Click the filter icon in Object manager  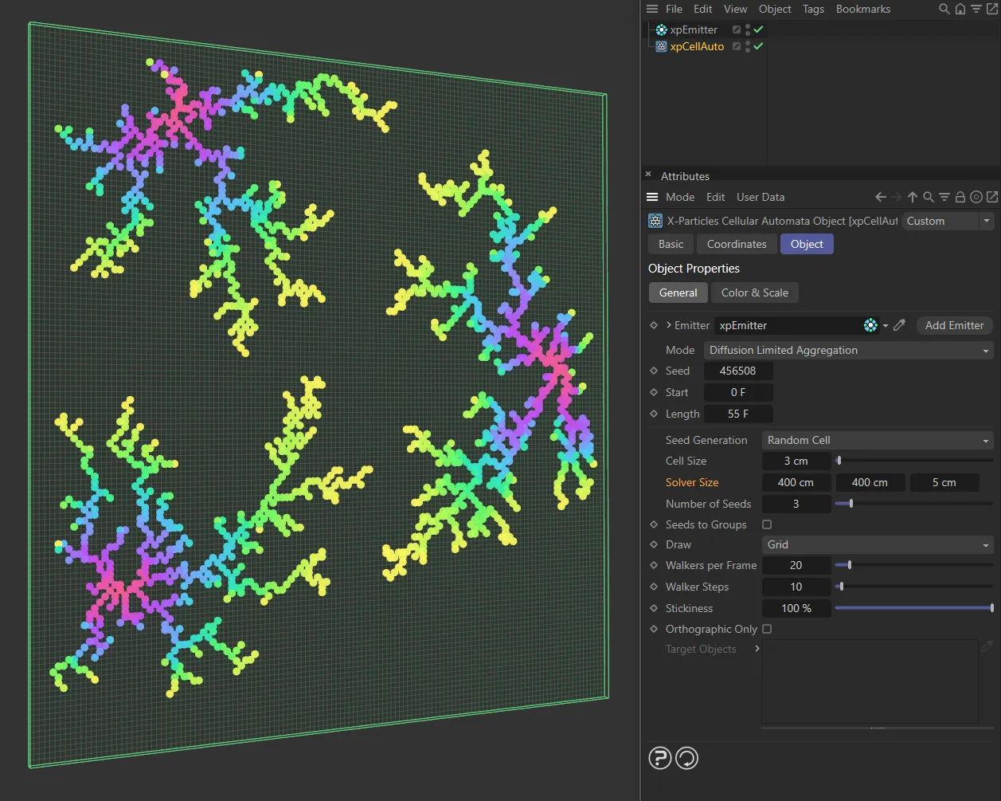click(x=974, y=9)
